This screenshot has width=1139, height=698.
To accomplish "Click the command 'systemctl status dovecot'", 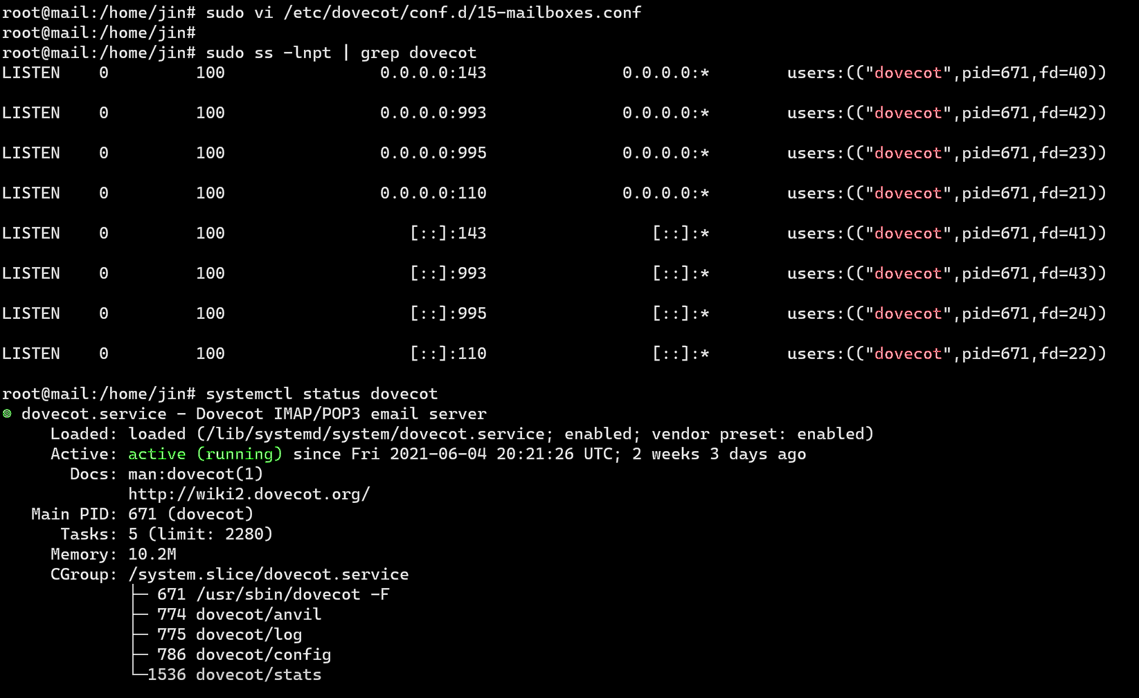I will pos(322,394).
